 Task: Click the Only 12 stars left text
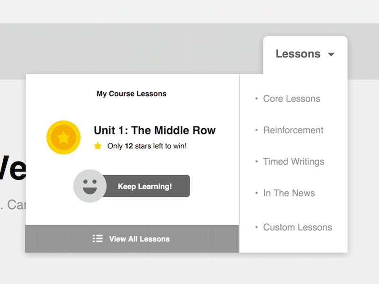click(147, 146)
